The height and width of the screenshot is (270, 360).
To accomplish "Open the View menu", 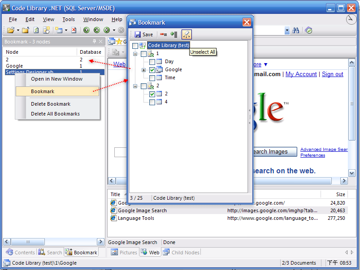I will [x=48, y=19].
